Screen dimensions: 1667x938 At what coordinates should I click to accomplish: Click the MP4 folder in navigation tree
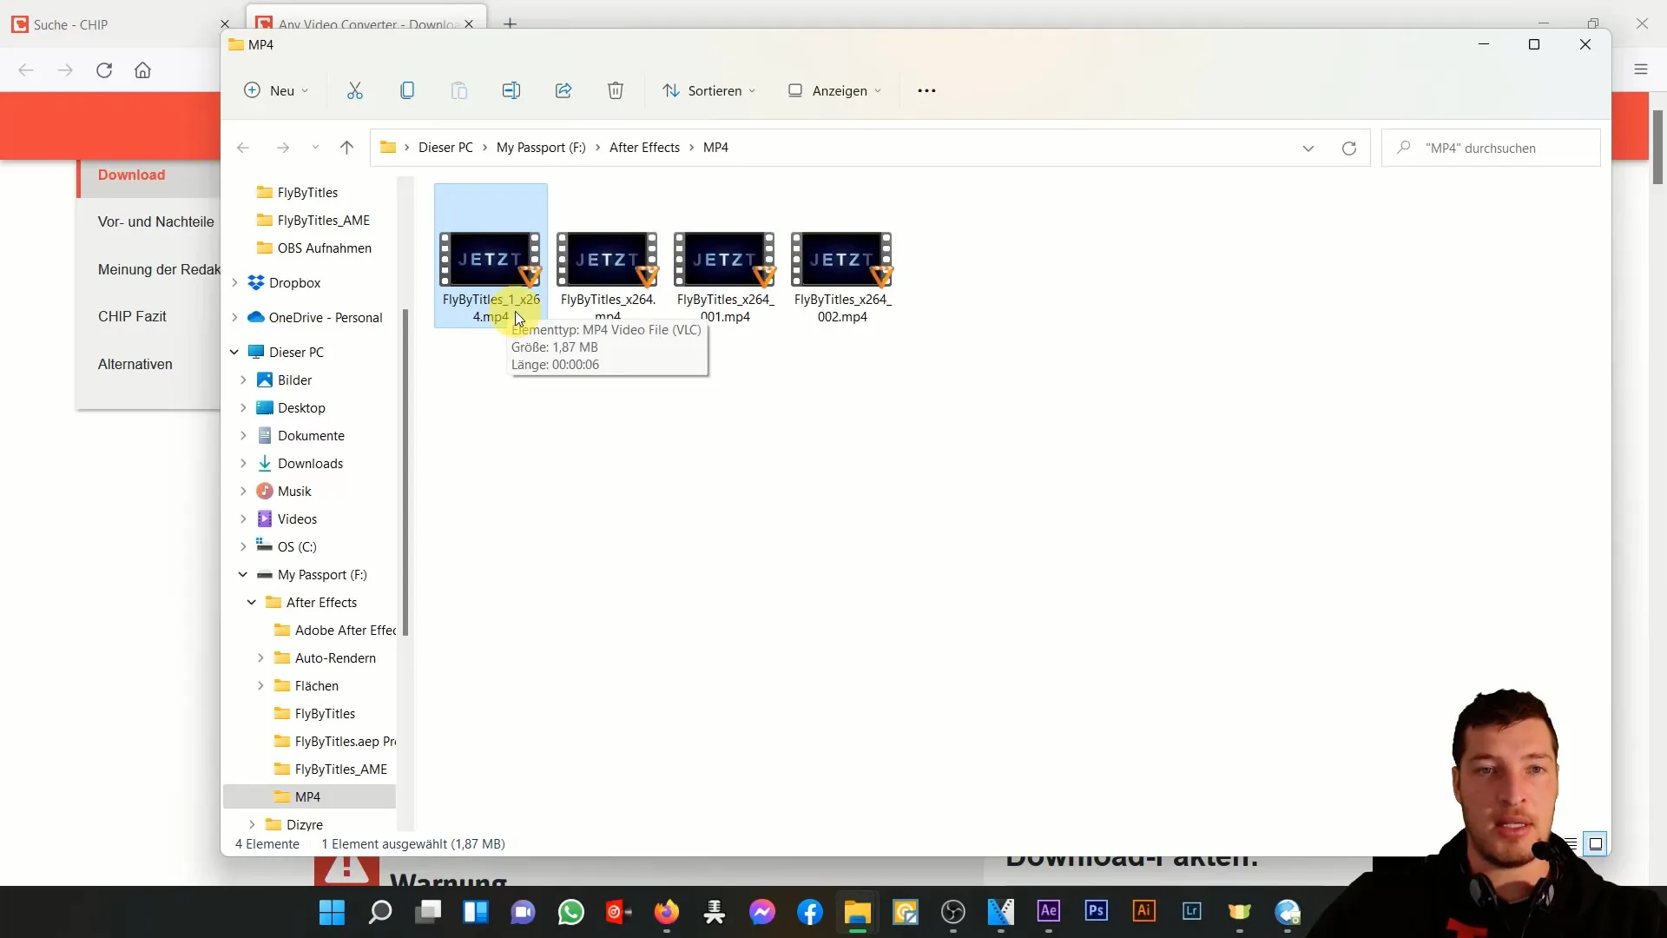(306, 796)
